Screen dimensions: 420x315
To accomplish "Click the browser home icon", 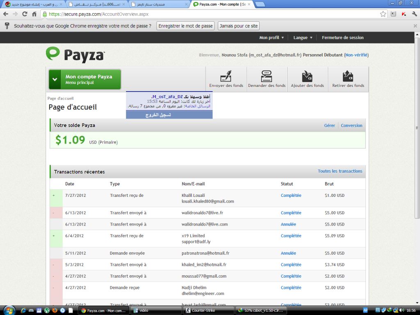I will [x=34, y=14].
